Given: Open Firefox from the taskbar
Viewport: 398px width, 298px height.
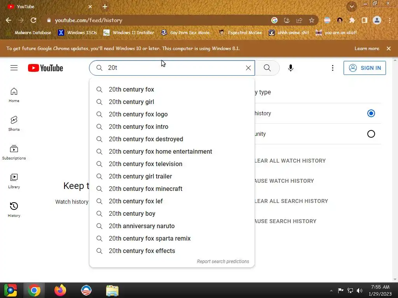Looking at the screenshot, I should point(60,290).
